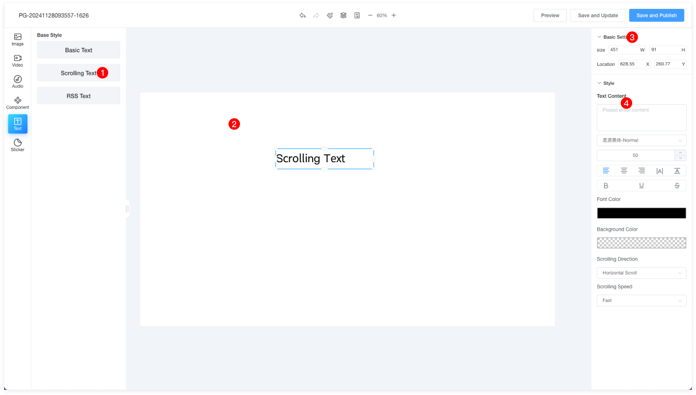
Task: Click the font size value field
Action: 635,155
